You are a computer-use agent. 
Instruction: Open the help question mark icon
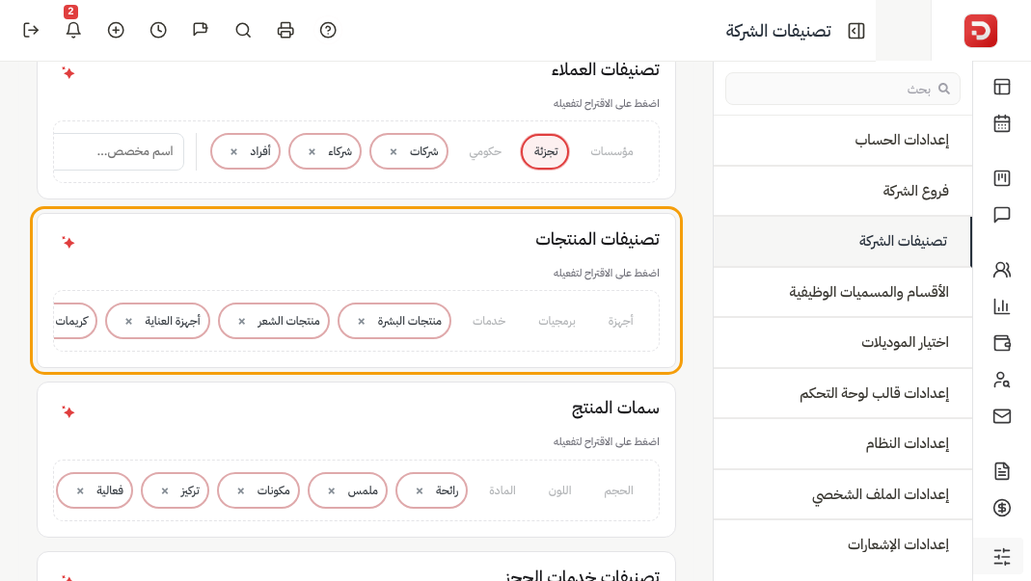click(328, 30)
